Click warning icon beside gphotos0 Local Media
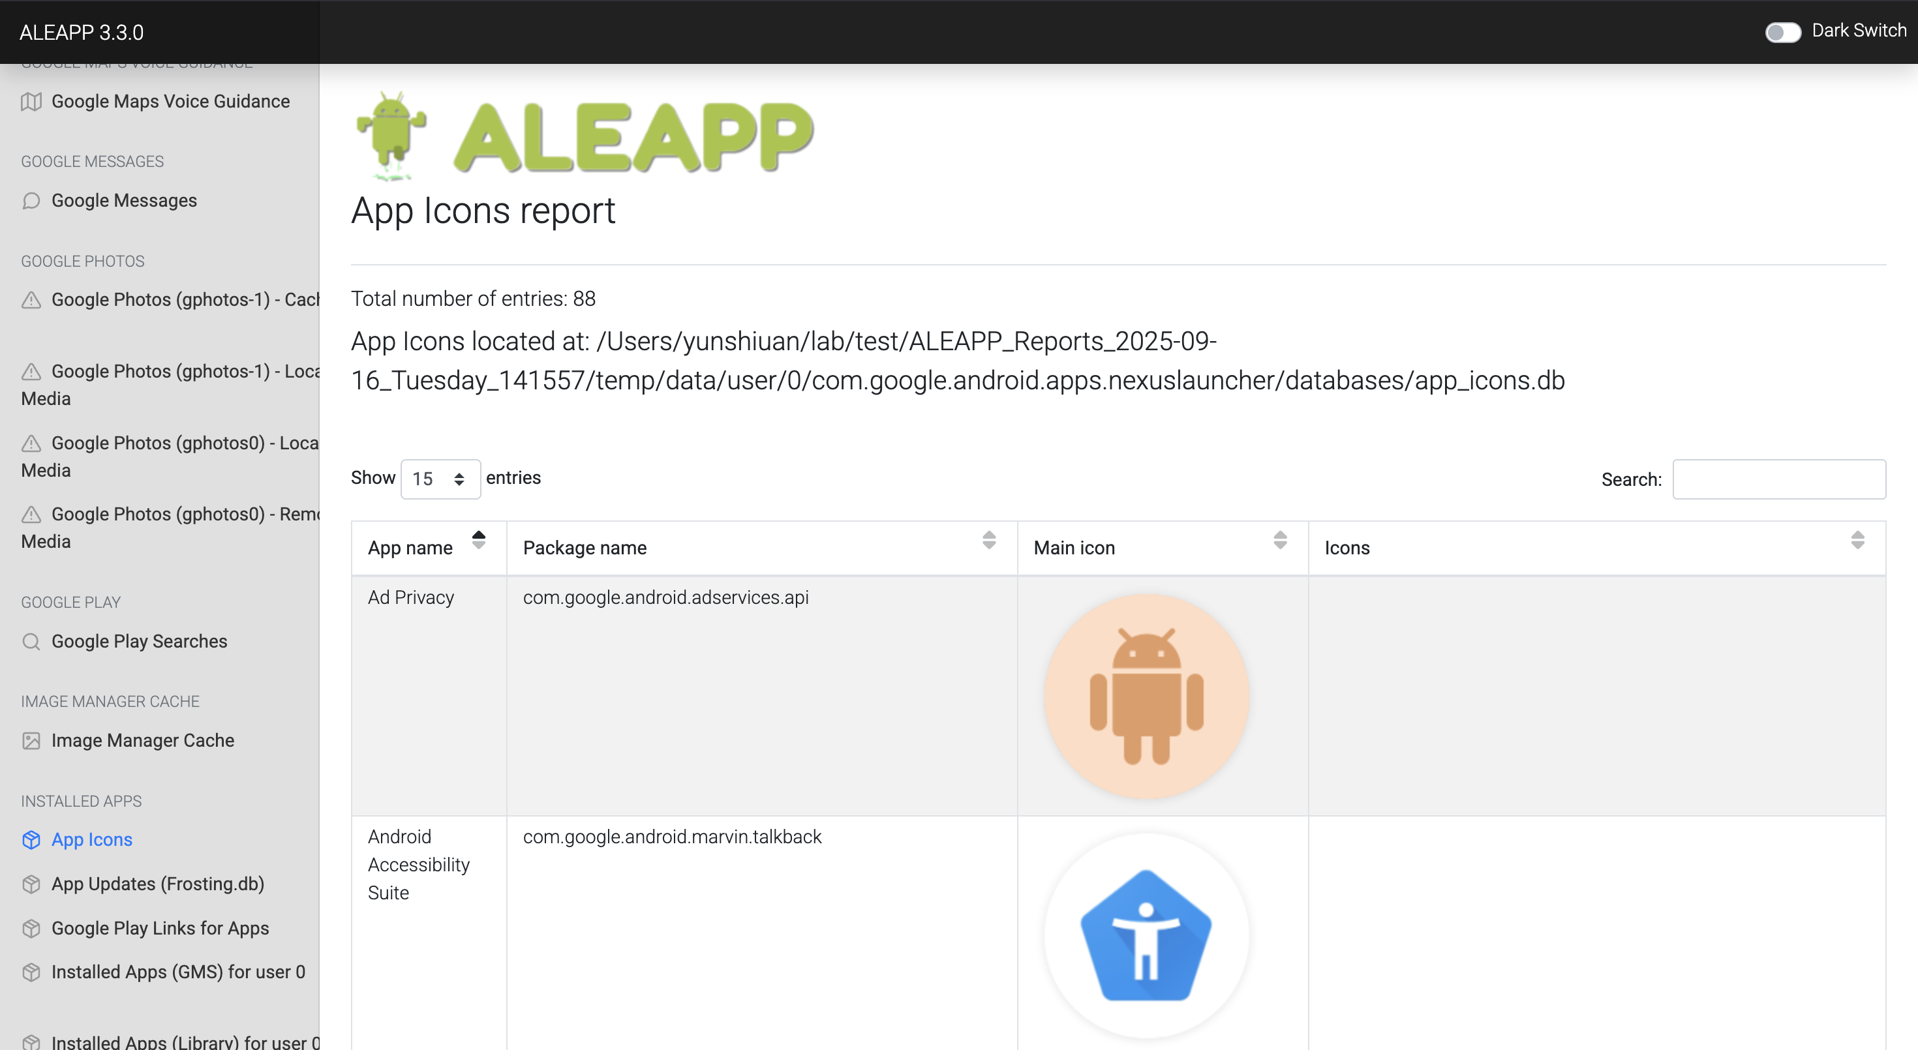Image resolution: width=1918 pixels, height=1050 pixels. coord(31,443)
